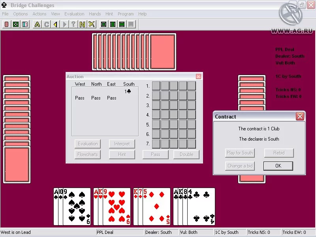
Task: Click the yellow 'N' toolbar icon
Action: coord(83,24)
